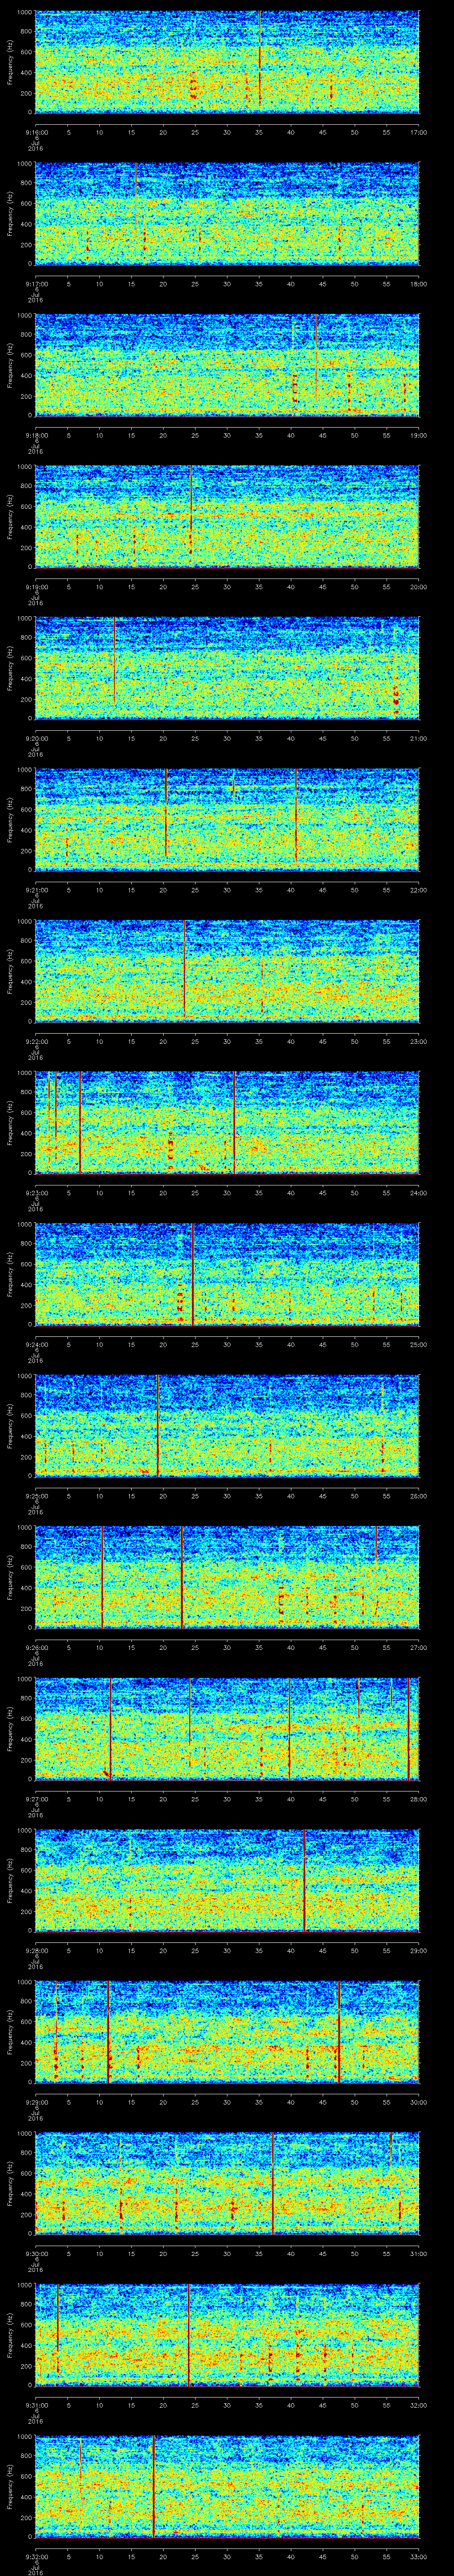Select the spectrogram panel starting at 9:19:00

pos(227,516)
